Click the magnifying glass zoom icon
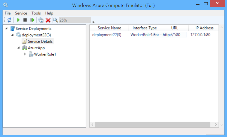The image size is (227, 137). 55,20
